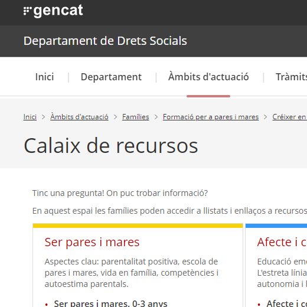Select the 'Aspectes clau: parentalitat positiva' description
This screenshot has width=307, height=307.
point(132,273)
